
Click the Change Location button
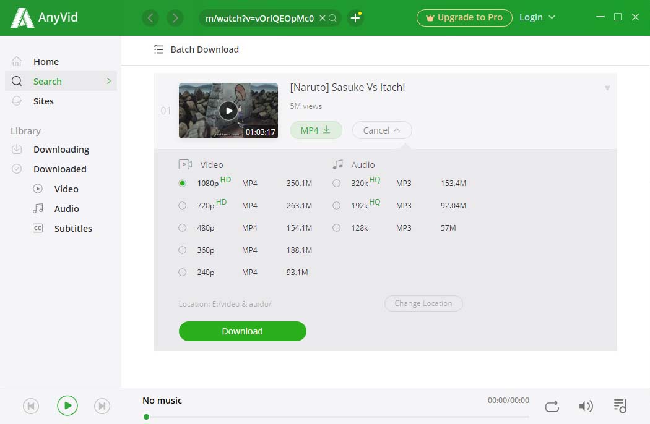tap(423, 303)
